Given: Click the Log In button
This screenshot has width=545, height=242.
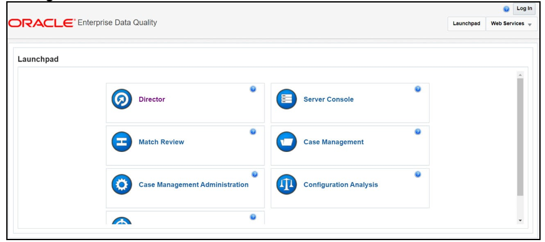Looking at the screenshot, I should 524,9.
